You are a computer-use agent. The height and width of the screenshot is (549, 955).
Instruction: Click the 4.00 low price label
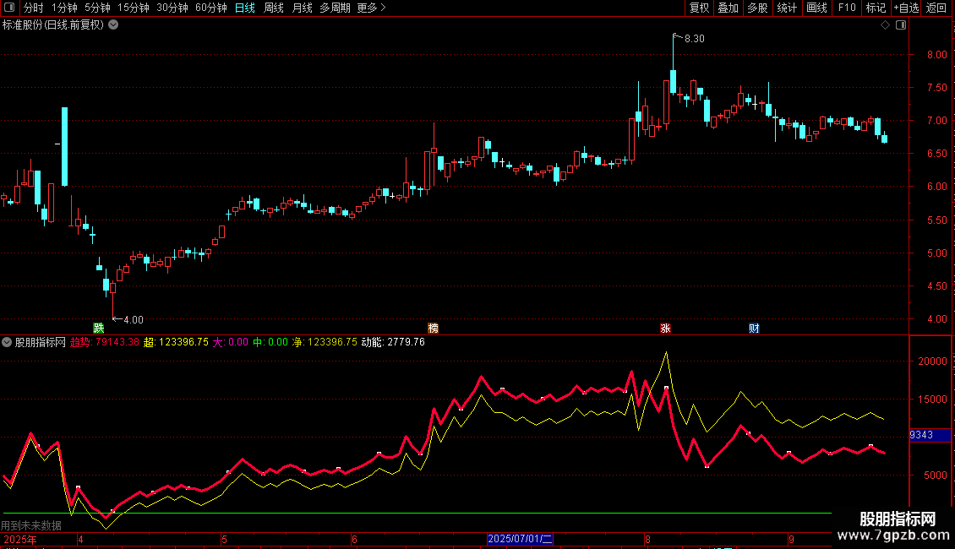134,319
